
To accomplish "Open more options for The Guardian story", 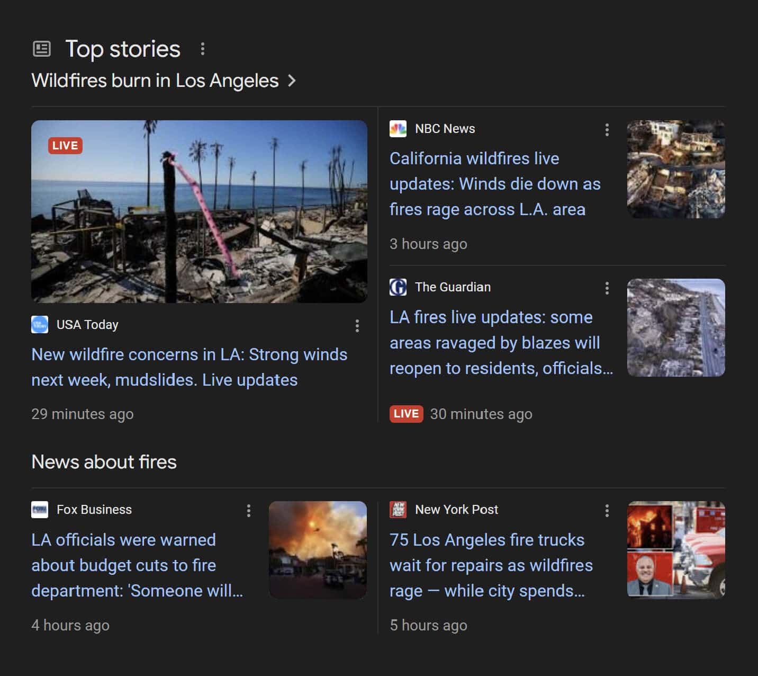I will tap(607, 288).
